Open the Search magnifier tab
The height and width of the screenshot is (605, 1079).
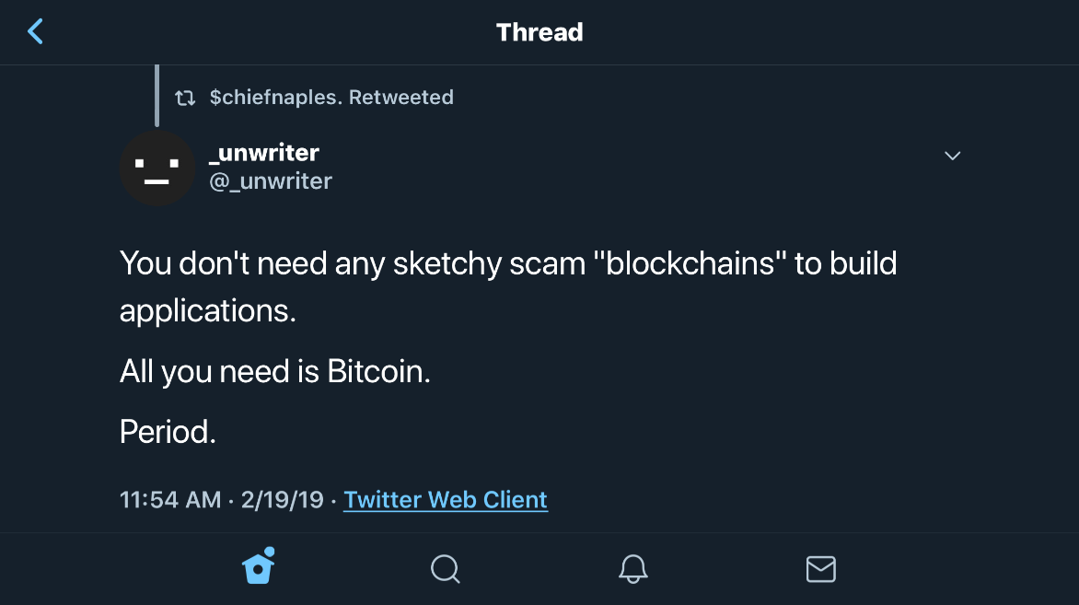point(445,569)
